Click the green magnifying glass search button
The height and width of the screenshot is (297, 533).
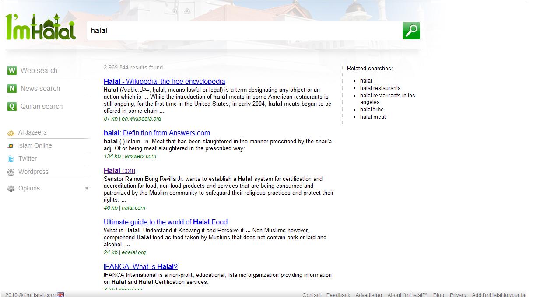click(411, 31)
